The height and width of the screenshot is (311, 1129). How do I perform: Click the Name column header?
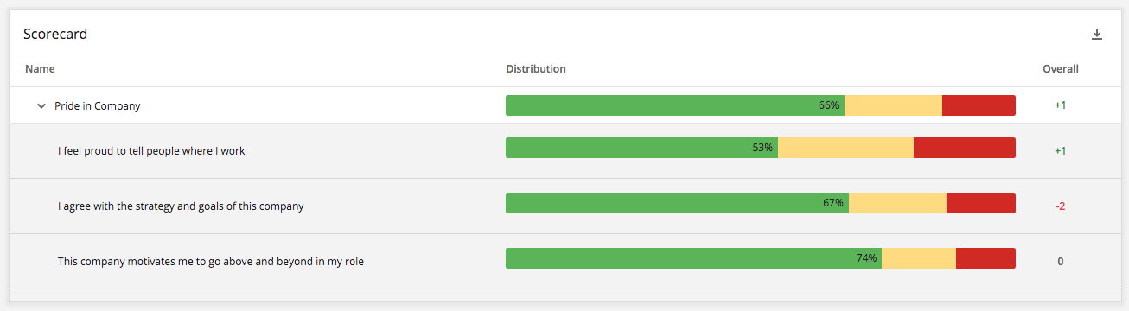click(40, 69)
